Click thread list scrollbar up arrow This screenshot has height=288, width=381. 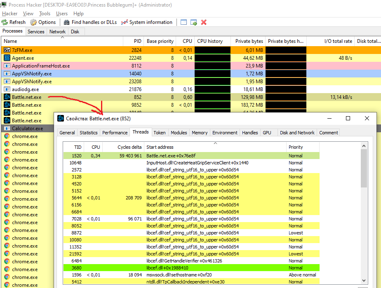(x=364, y=146)
